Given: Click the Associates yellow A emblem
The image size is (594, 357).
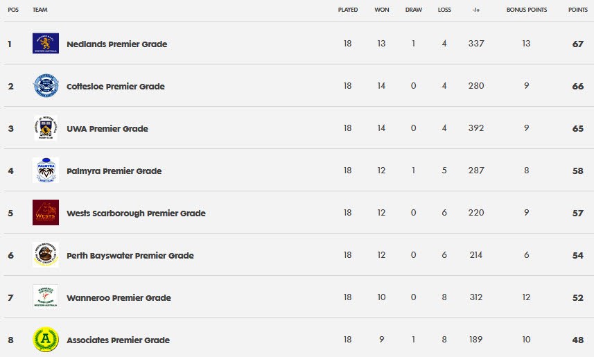Looking at the screenshot, I should tap(46, 339).
